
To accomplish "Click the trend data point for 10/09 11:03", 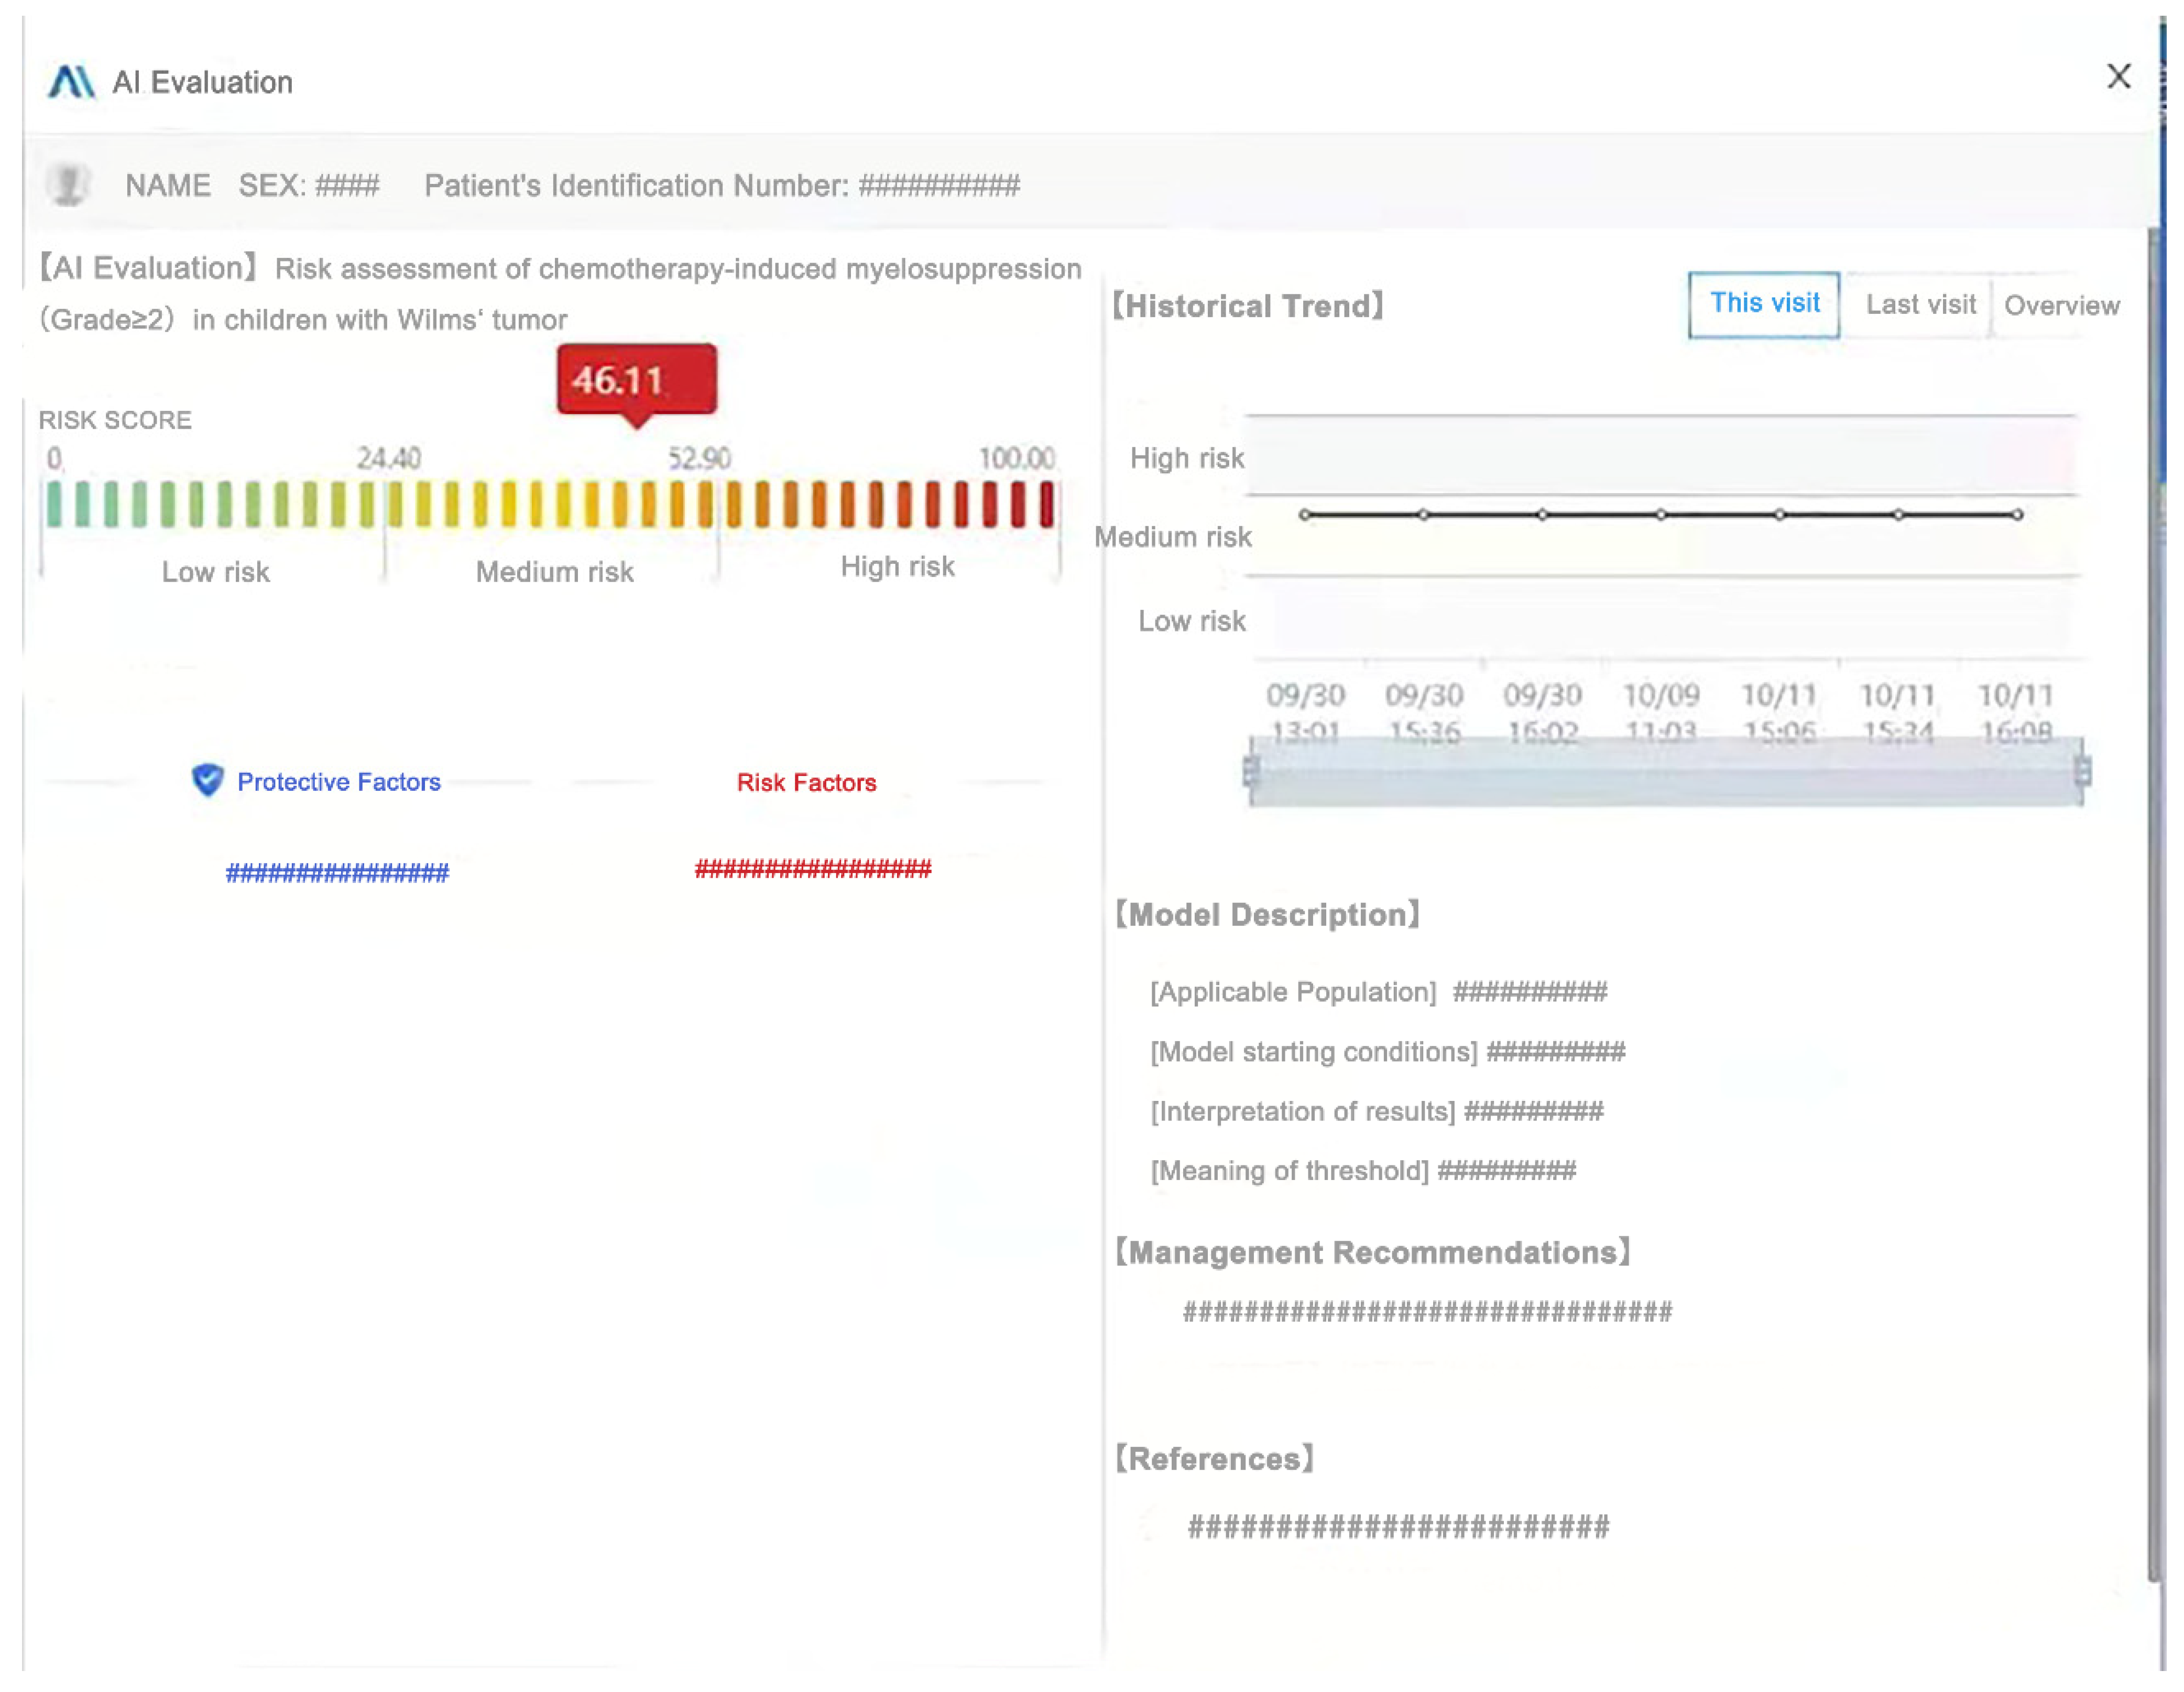I will 1661,514.
